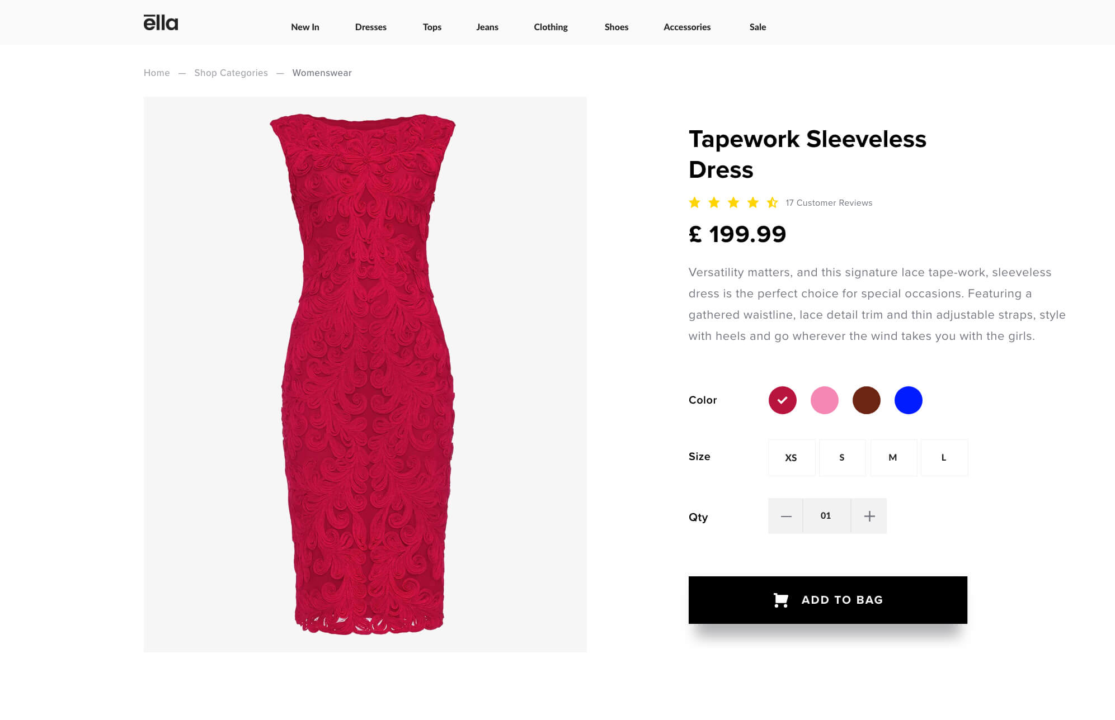The image size is (1115, 720).
Task: Choose the blue color swatch
Action: click(x=908, y=400)
